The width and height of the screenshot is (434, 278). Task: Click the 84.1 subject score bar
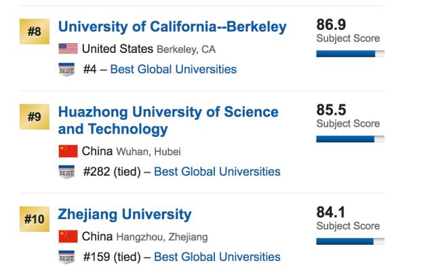[x=350, y=241]
